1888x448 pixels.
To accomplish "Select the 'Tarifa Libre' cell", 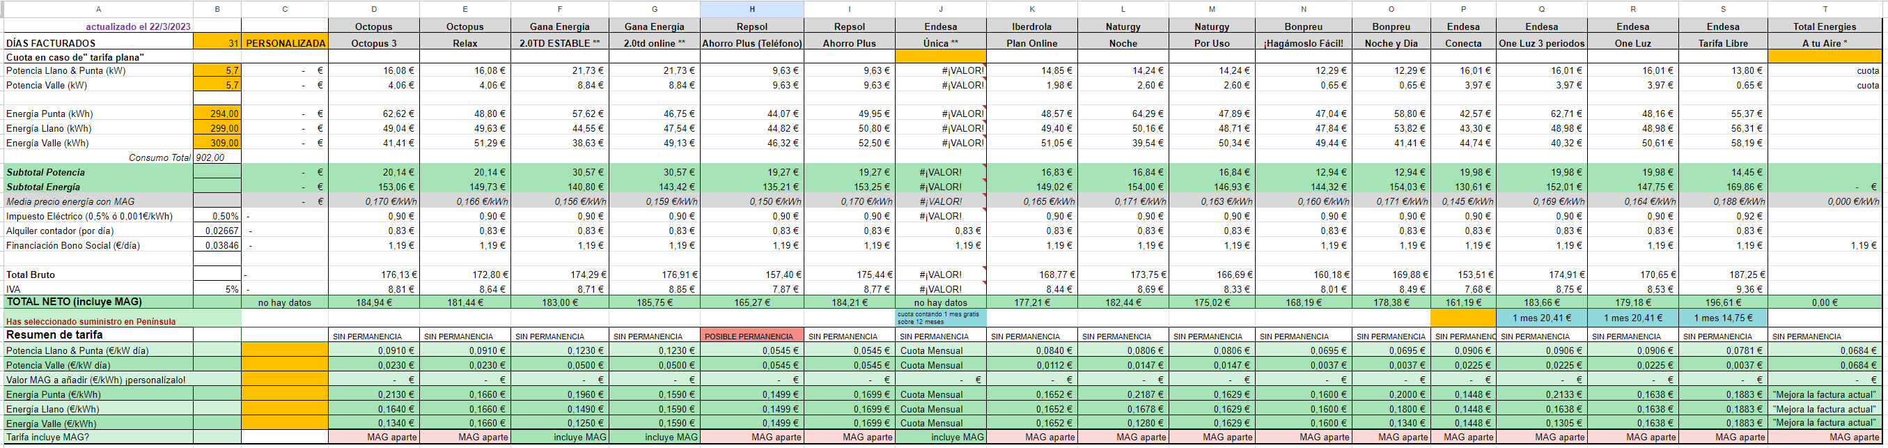I will click(x=1723, y=43).
